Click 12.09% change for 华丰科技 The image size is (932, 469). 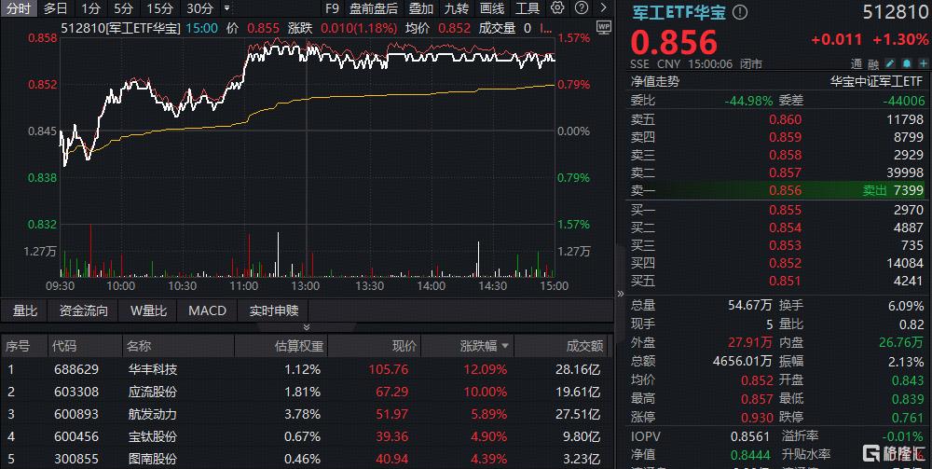tap(485, 369)
